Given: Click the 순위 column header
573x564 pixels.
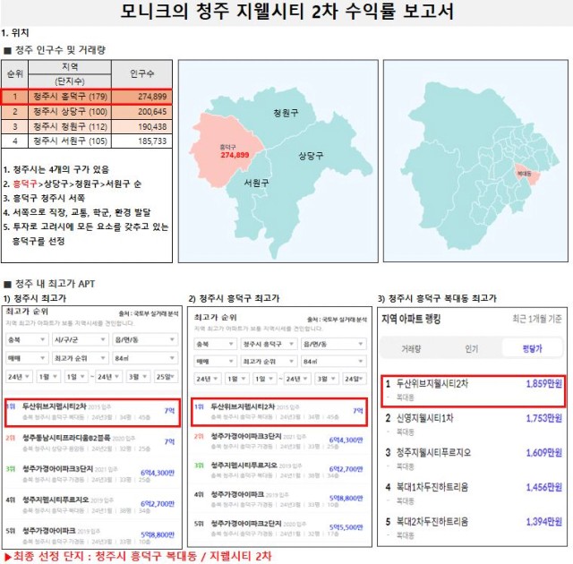Looking at the screenshot, I should [x=15, y=73].
